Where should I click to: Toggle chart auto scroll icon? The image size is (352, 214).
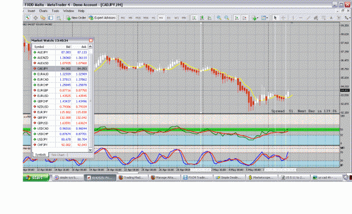click(x=237, y=18)
